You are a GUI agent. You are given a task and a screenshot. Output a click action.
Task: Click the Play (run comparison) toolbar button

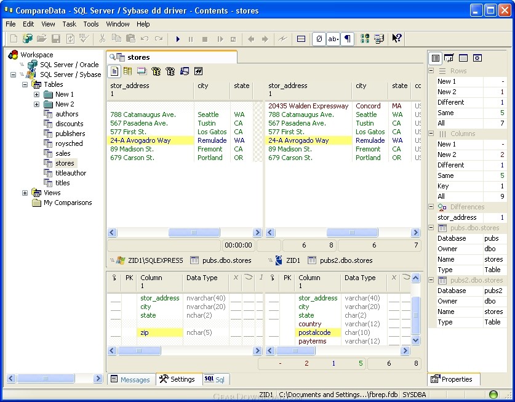pos(178,39)
